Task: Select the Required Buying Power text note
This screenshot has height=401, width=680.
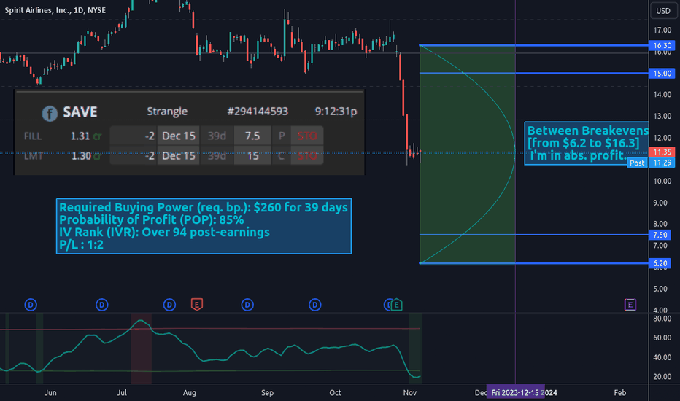Action: coord(204,226)
